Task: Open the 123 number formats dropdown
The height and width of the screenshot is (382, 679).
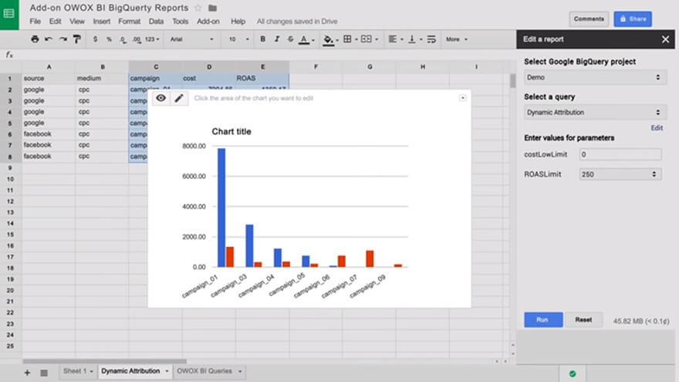Action: pyautogui.click(x=152, y=39)
